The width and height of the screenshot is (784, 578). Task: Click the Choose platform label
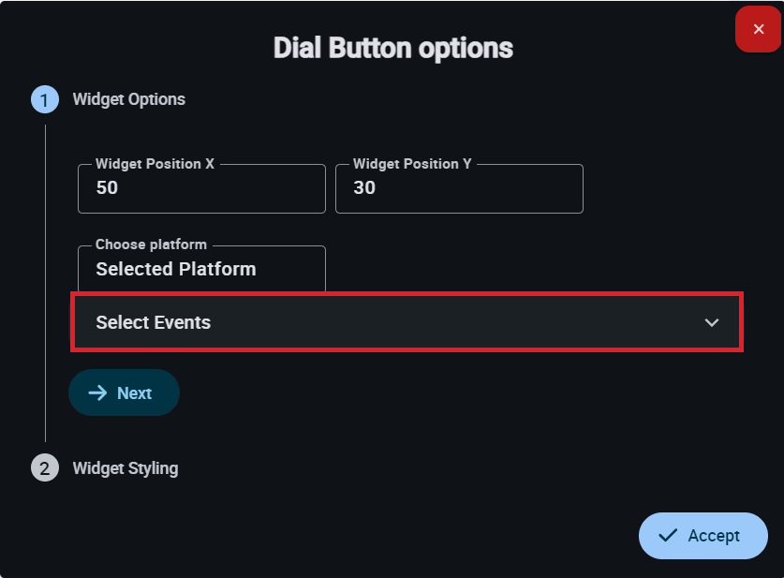[x=151, y=245]
